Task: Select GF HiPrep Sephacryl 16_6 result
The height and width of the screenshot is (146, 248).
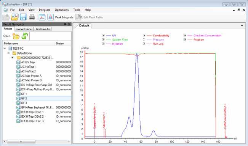Action: click(37, 107)
